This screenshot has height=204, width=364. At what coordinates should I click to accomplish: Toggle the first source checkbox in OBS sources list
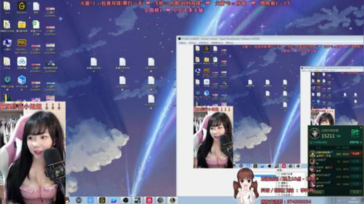tap(279, 174)
